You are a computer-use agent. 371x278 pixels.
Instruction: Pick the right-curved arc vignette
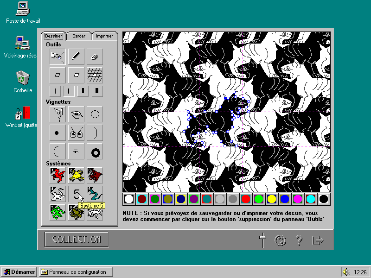(x=95, y=133)
